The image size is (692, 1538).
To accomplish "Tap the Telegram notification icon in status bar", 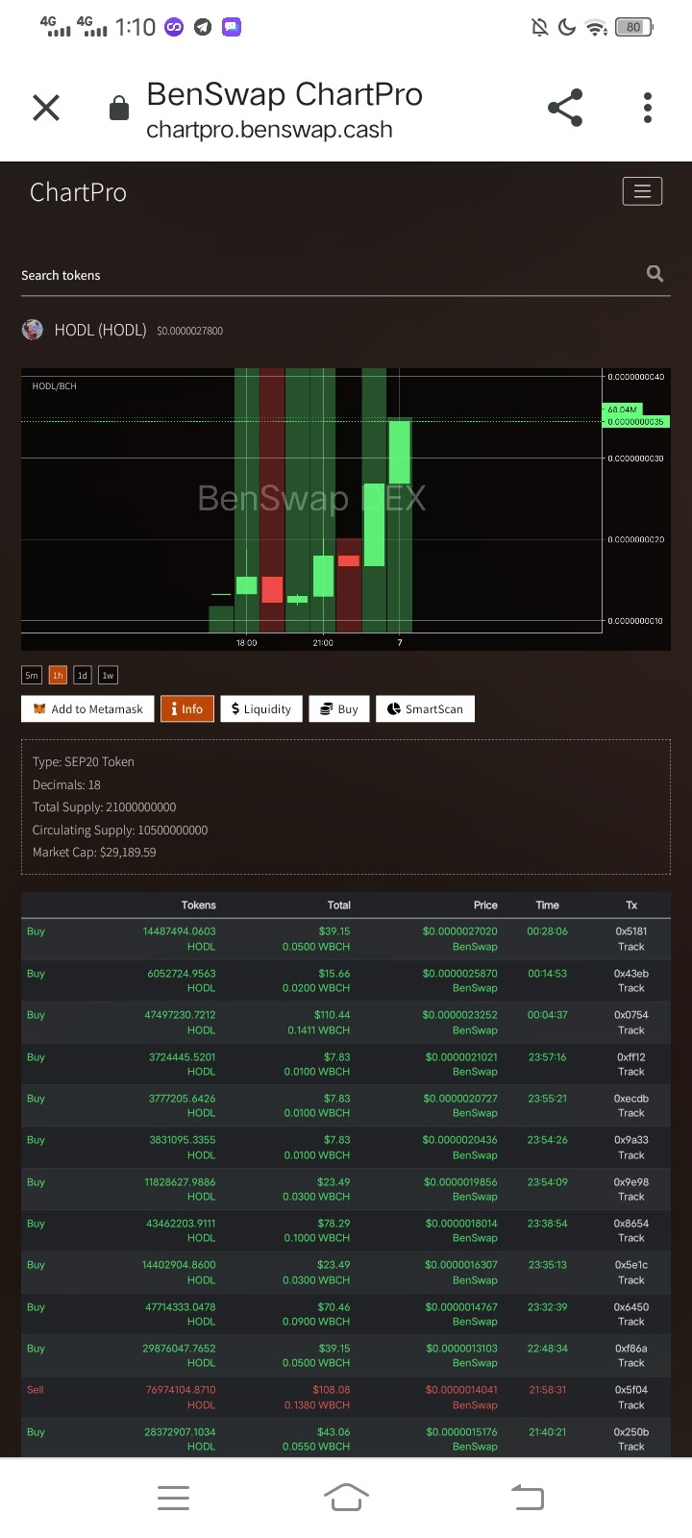I will point(202,27).
